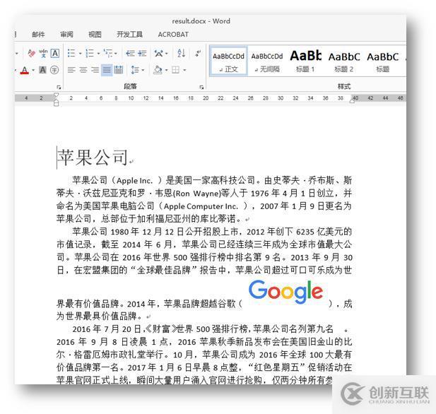Expand the bullet list style dropdown
This screenshot has height=414, width=436.
tap(80, 54)
